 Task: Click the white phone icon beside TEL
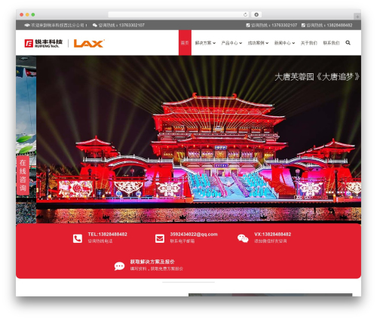pyautogui.click(x=78, y=238)
